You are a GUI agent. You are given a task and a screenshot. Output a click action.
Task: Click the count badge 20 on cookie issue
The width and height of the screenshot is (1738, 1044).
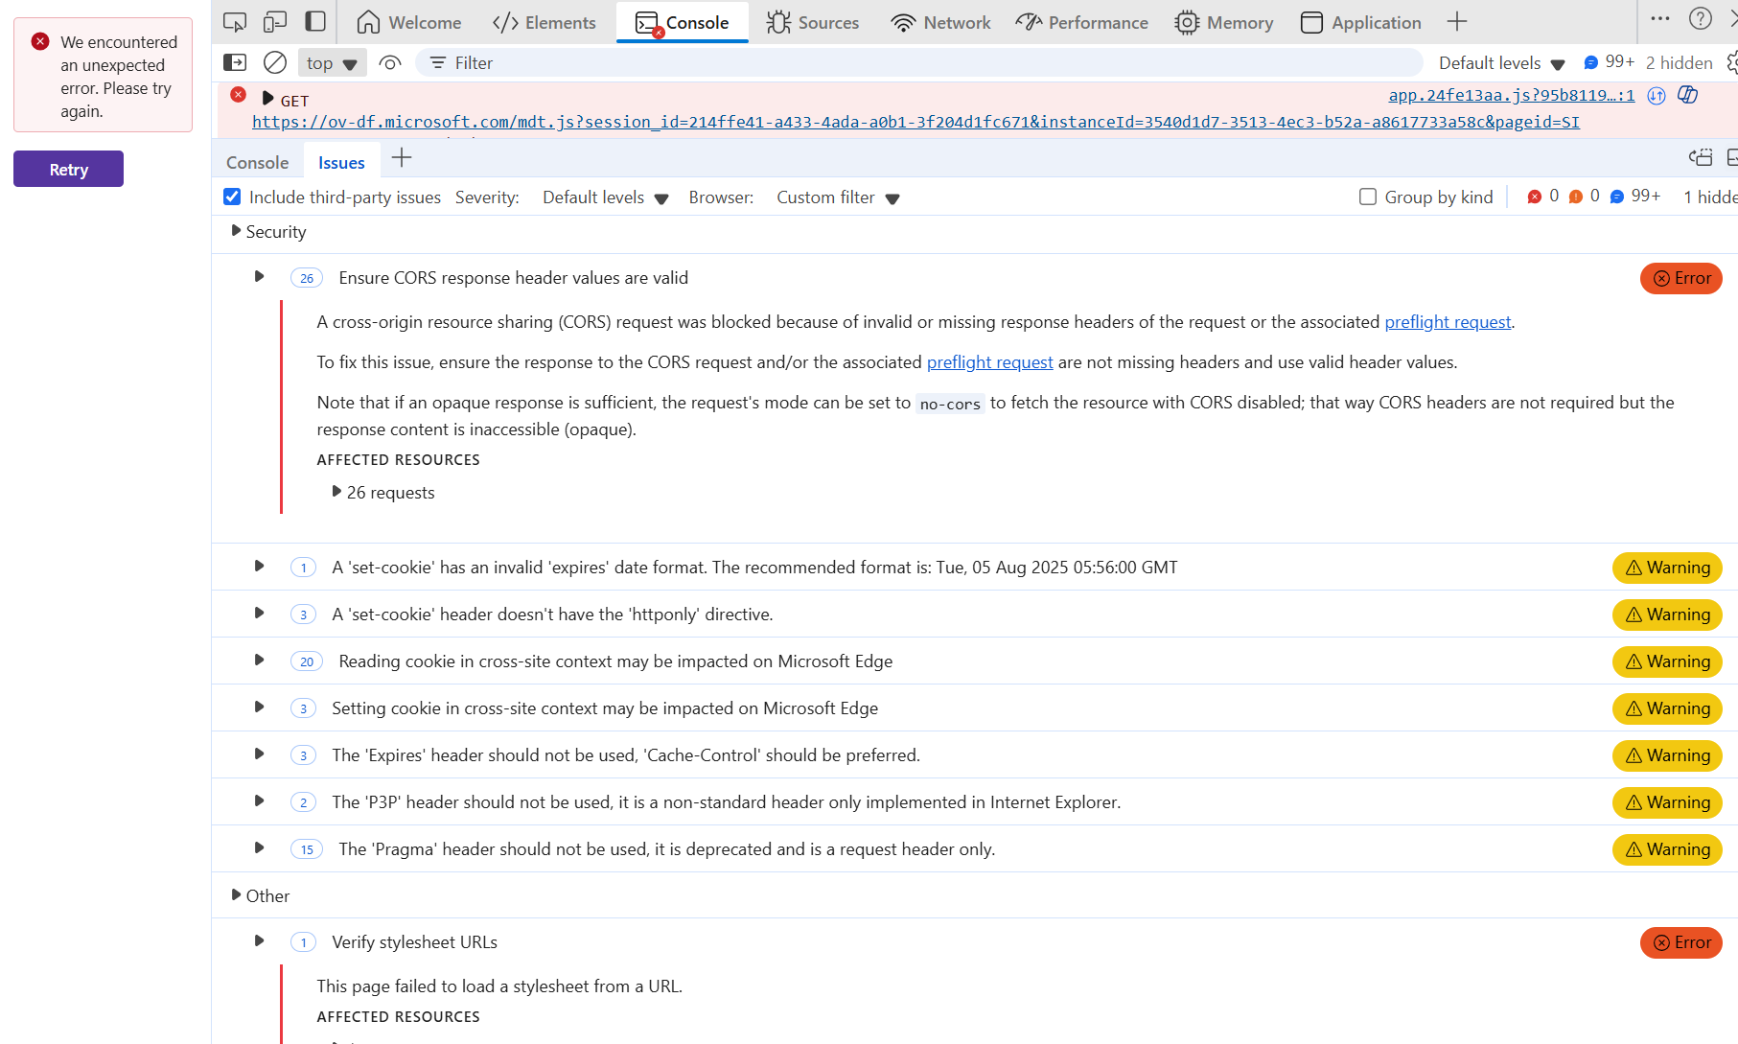tap(307, 661)
